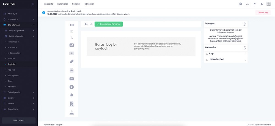
Task: Click the Düzenlemeyi Tamamla button
Action: [109, 24]
